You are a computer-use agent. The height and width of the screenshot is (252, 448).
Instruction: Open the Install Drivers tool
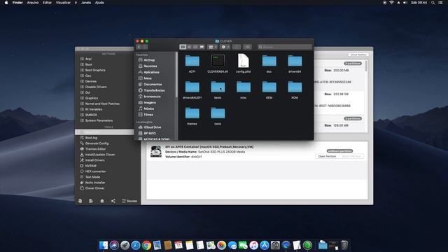click(95, 160)
